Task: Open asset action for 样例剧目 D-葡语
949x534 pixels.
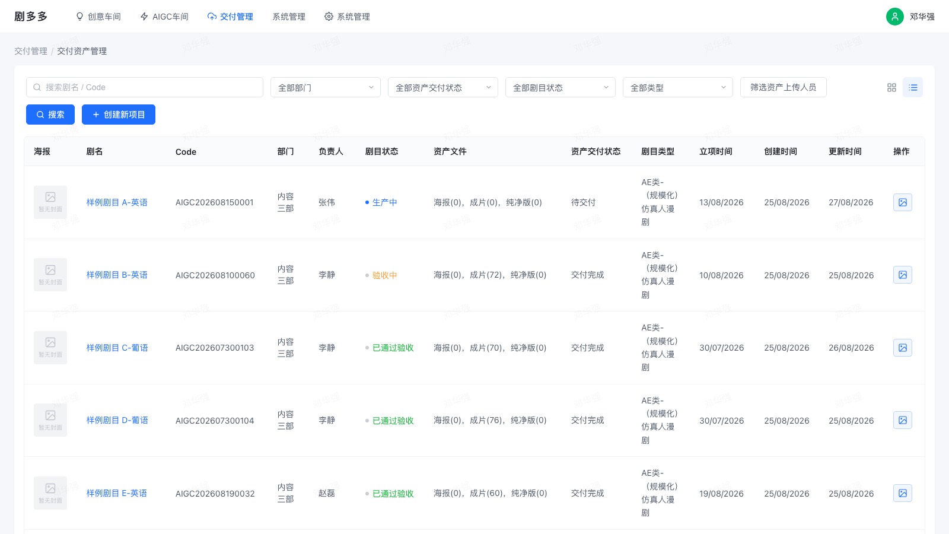Action: coord(903,420)
